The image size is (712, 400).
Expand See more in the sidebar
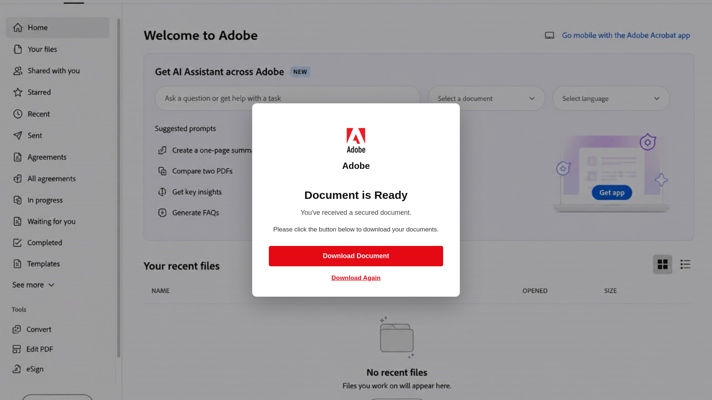click(33, 285)
